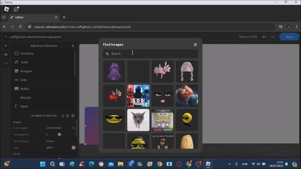Open File Explorer from taskbar
Viewport: 301px width, 169px height.
pyautogui.click(x=120, y=164)
